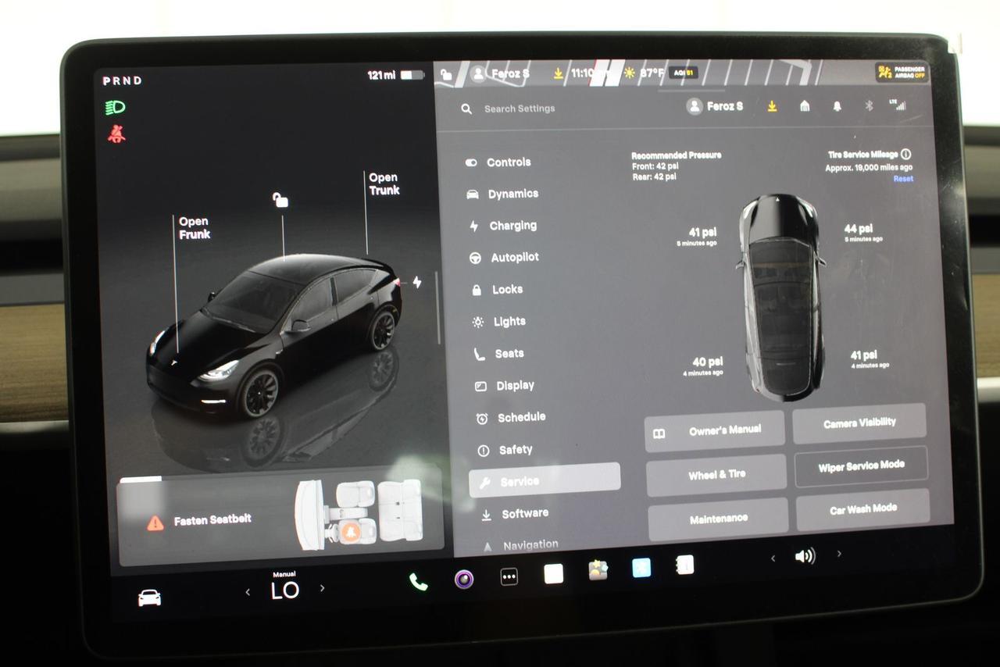Open the manual notebook app in dock
The image size is (1000, 667).
pyautogui.click(x=685, y=565)
